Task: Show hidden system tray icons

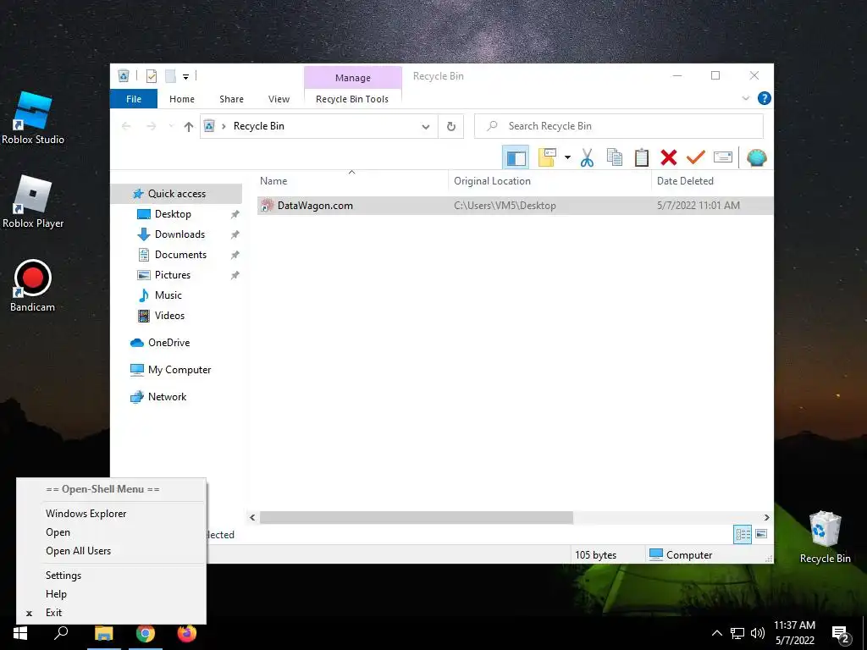Action: (x=716, y=633)
